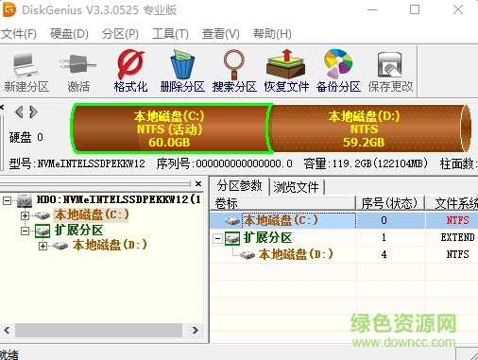Viewport: 478px width, 360px height.
Task: Select the D: partition bar in disk map
Action: coord(368,129)
